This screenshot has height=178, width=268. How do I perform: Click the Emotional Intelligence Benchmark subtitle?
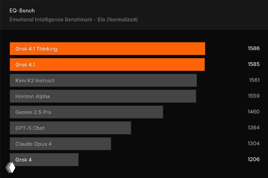tap(73, 19)
